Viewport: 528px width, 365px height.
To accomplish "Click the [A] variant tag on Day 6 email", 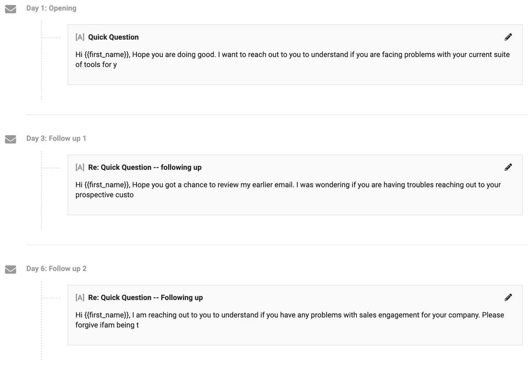I will click(x=80, y=298).
